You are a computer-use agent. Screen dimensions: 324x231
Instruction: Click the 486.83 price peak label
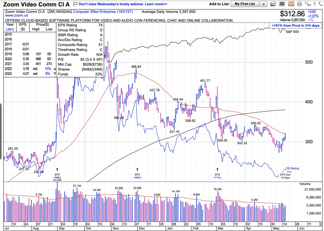point(136,67)
